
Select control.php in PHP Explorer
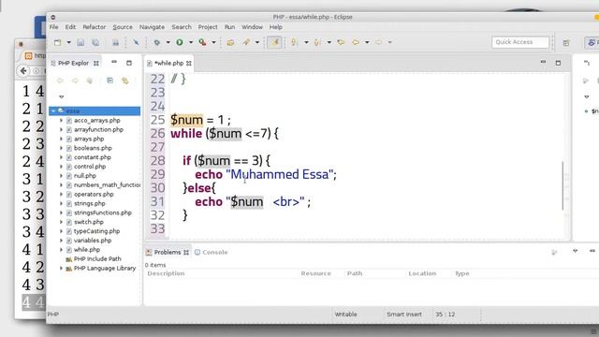(90, 167)
